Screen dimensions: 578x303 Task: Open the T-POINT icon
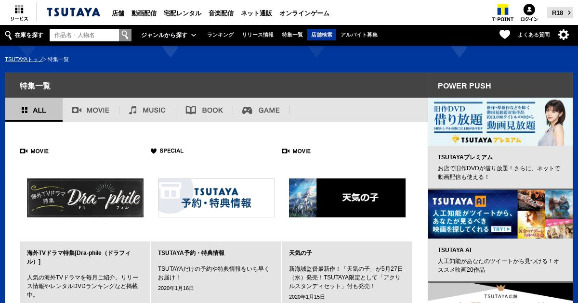[502, 13]
